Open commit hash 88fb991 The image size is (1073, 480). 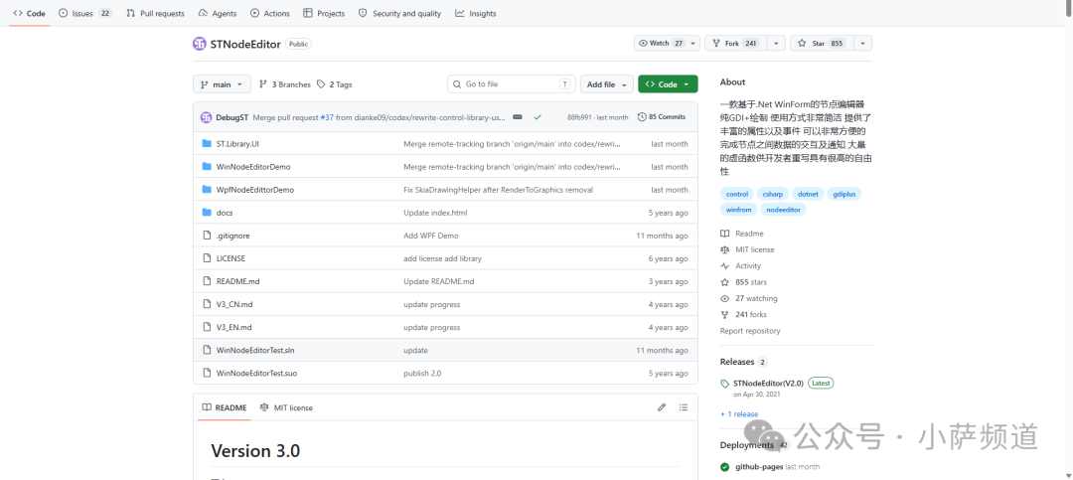coord(578,117)
